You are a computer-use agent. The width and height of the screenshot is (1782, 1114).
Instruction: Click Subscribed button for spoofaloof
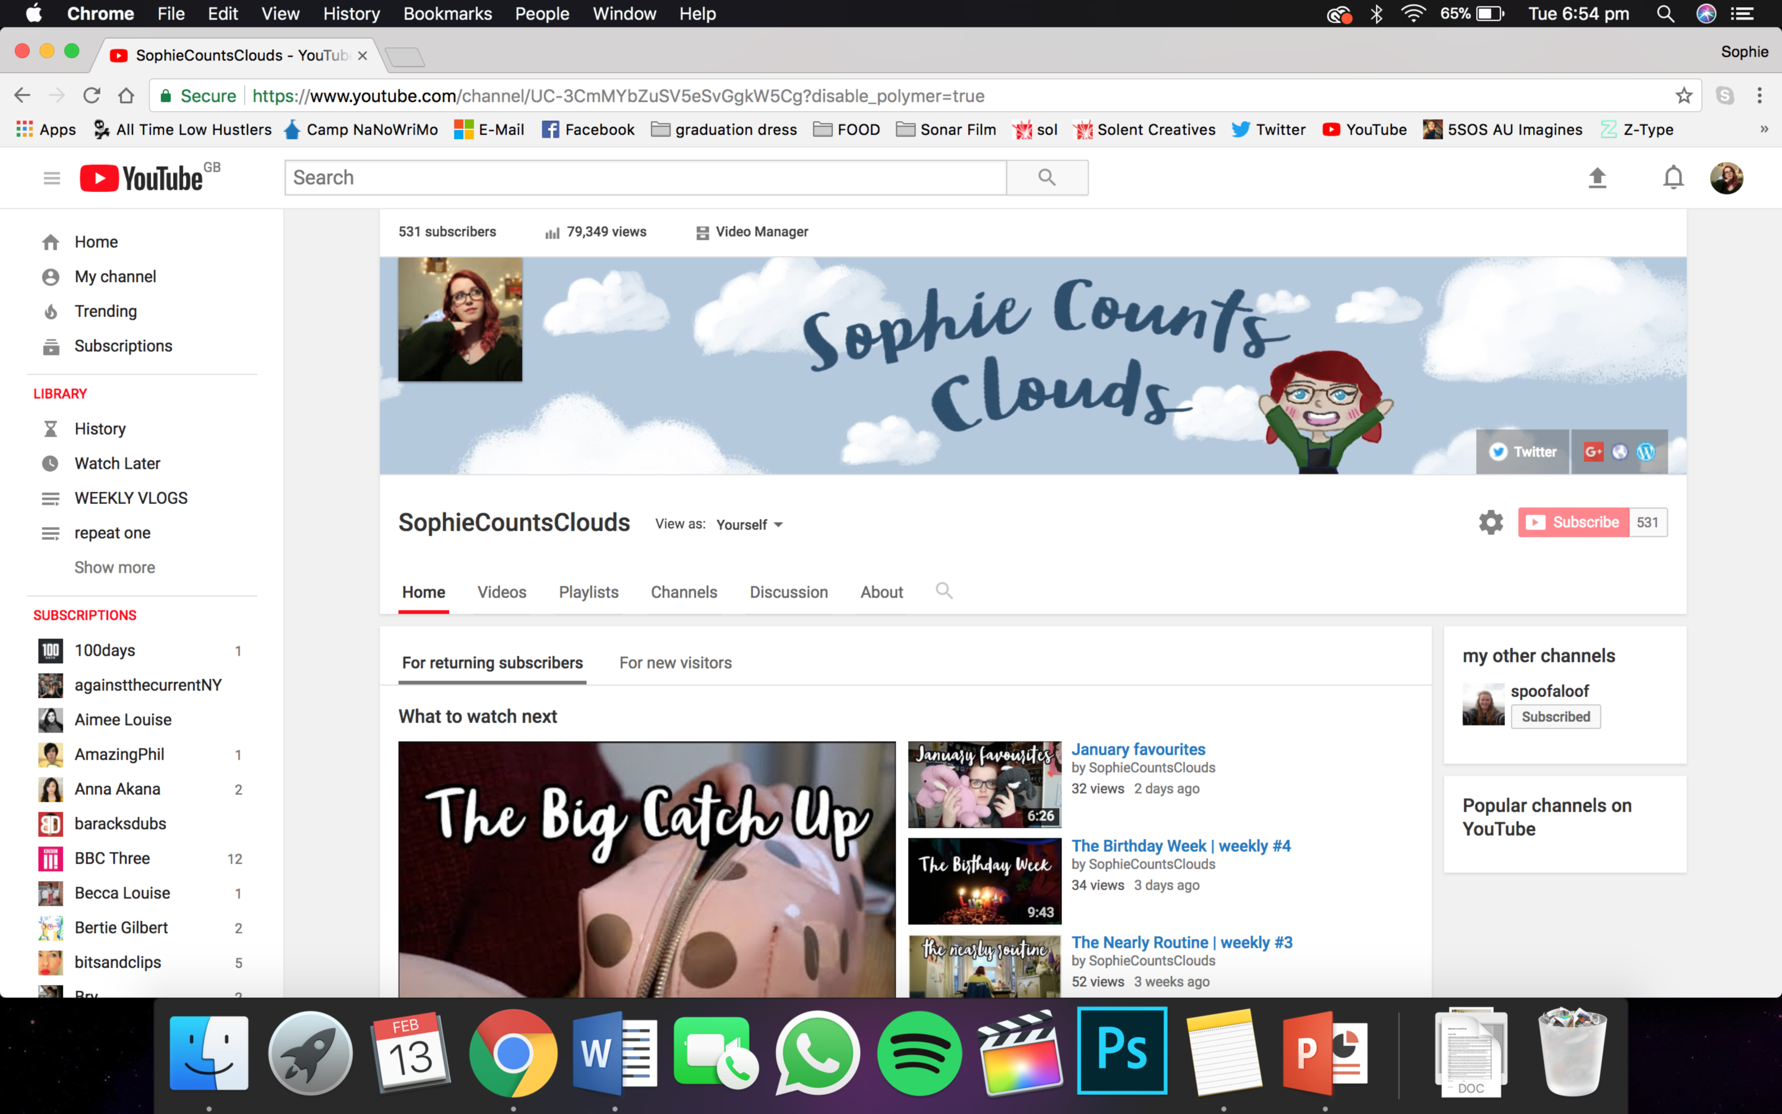[x=1555, y=717]
